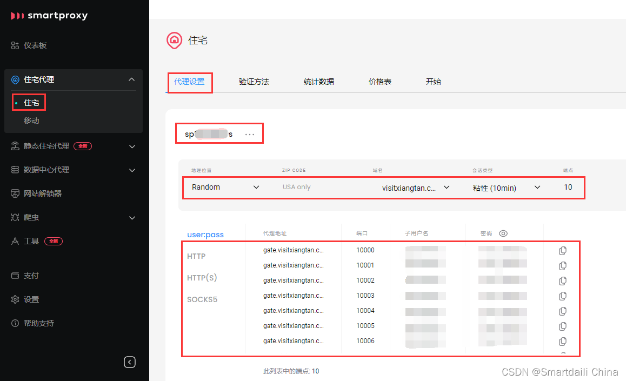Click the 设置 gear icon
Viewport: 626px width, 381px height.
(15, 299)
